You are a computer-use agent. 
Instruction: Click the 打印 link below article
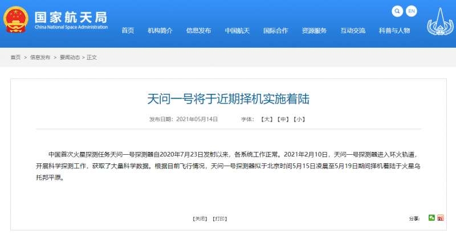click(219, 218)
